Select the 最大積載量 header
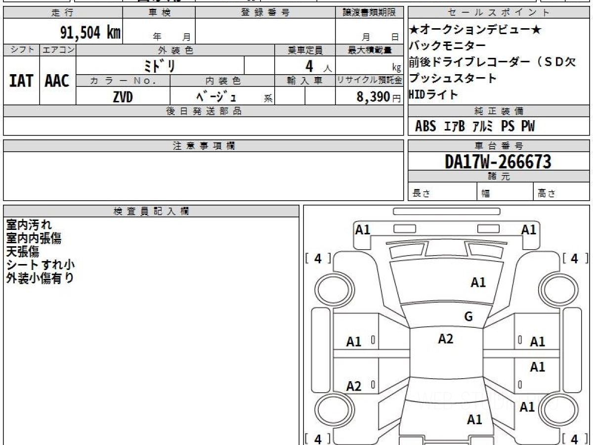The image size is (593, 445). [370, 50]
